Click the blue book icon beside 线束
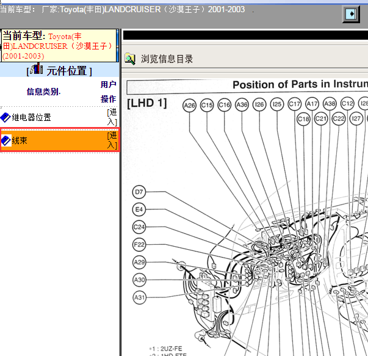 coord(5,140)
